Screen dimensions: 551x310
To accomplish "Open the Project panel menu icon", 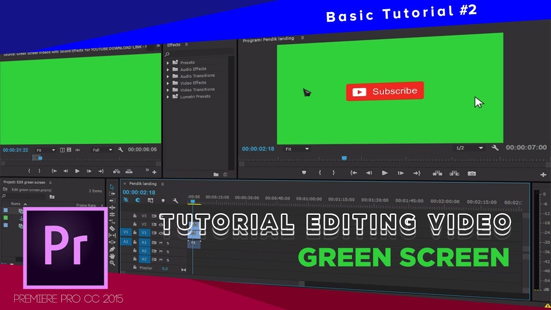I will pyautogui.click(x=50, y=183).
